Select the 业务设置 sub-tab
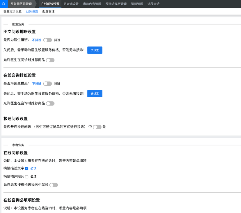Image resolution: width=241 pixels, height=213 pixels. point(32,11)
